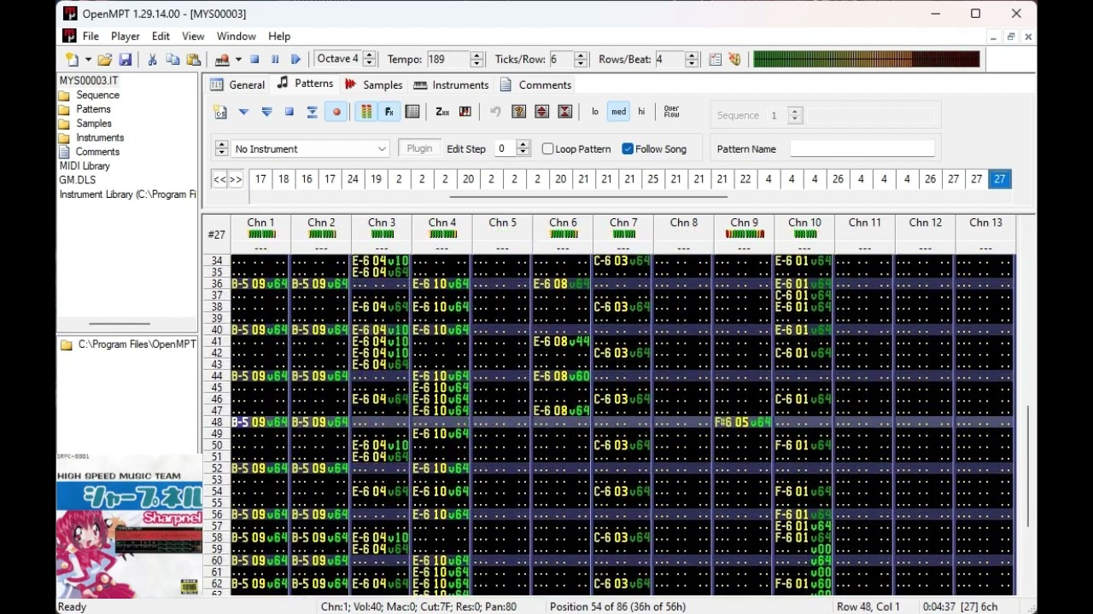Click the >> order list button
Image resolution: width=1093 pixels, height=614 pixels.
pyautogui.click(x=236, y=179)
